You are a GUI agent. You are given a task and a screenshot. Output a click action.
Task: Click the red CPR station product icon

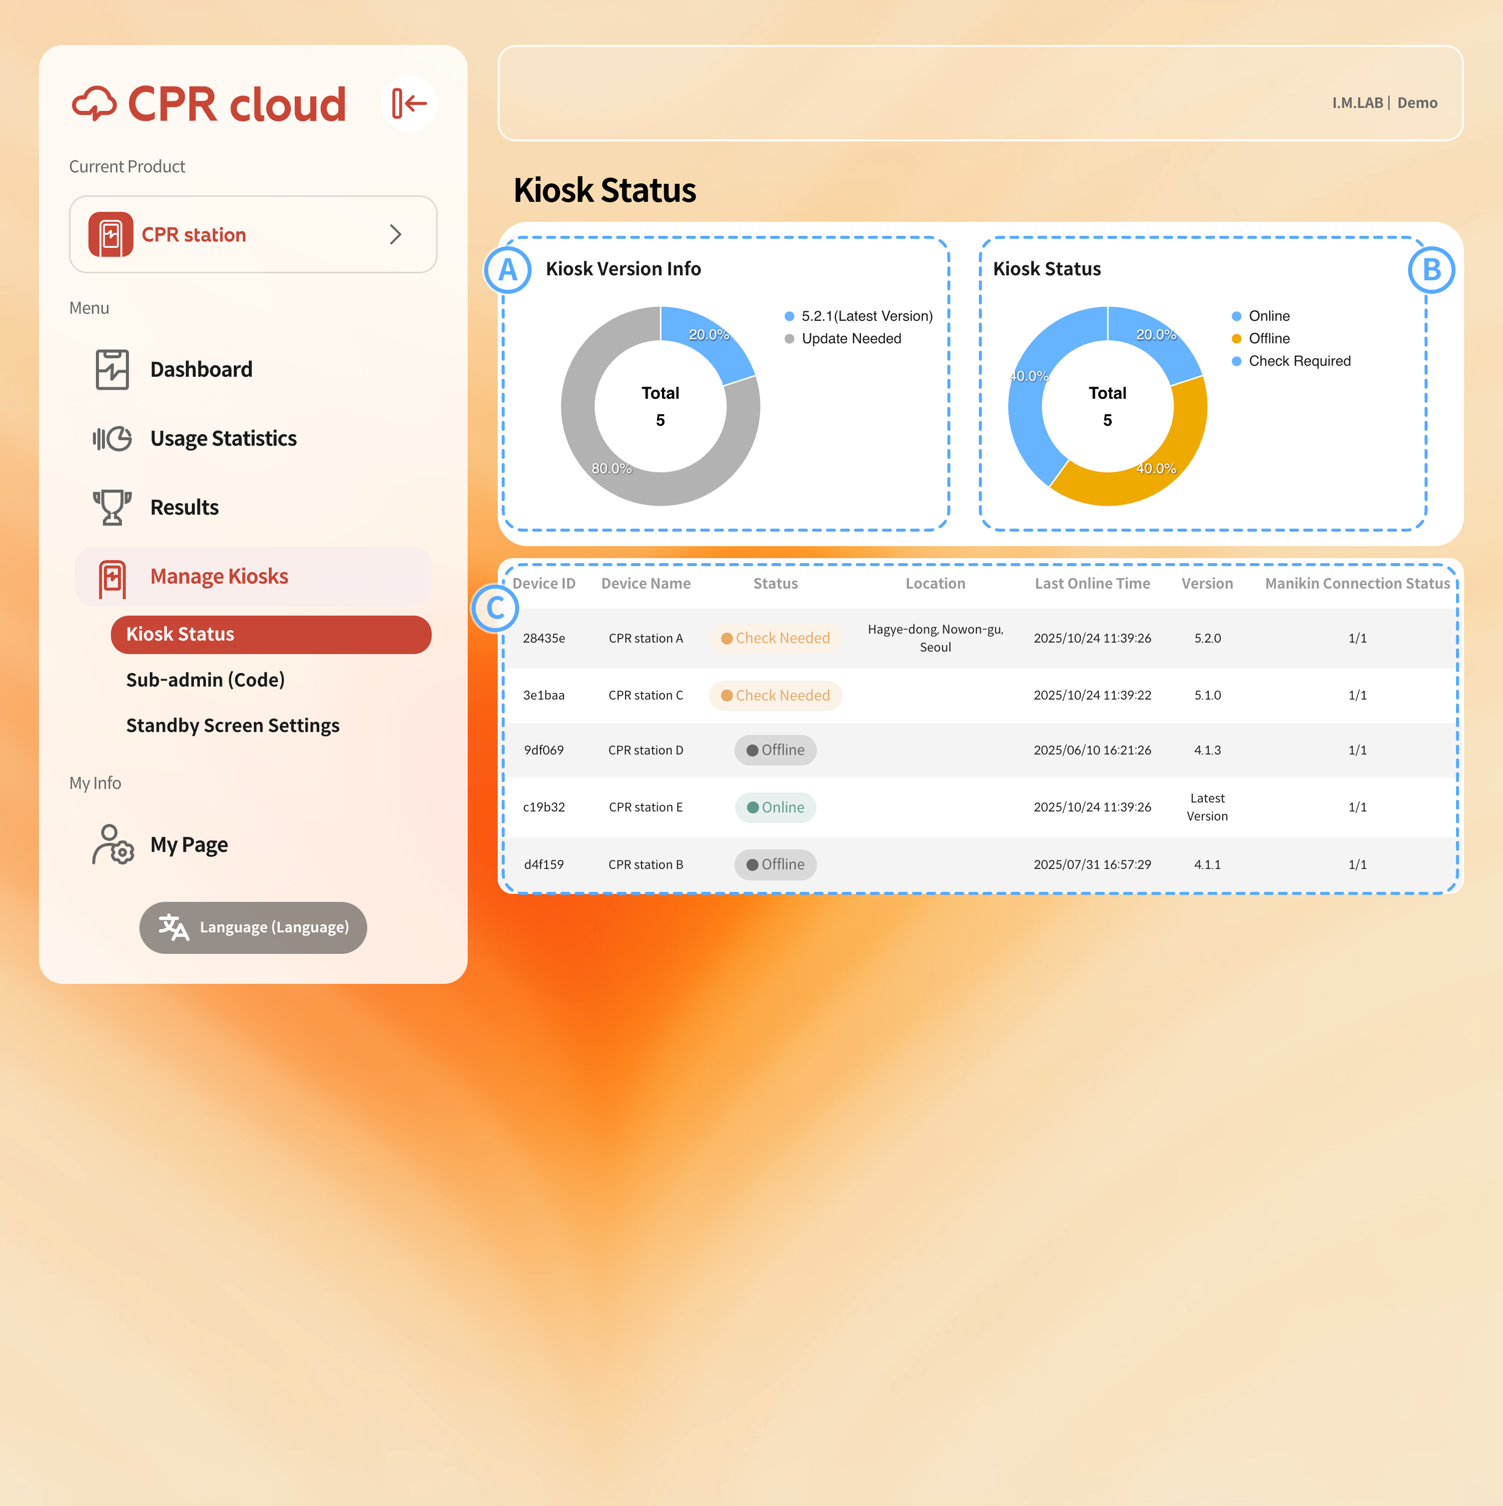point(111,234)
